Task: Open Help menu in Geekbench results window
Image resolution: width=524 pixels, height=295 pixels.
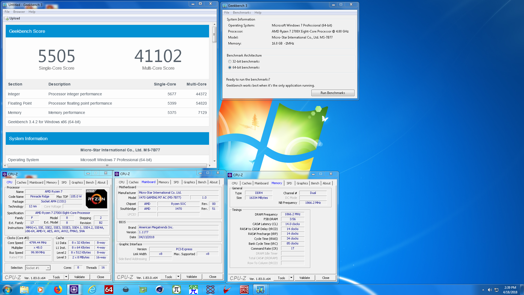Action: (x=32, y=12)
